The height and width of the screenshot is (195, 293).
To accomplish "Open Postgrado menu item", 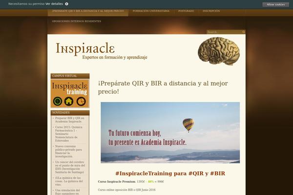I will pyautogui.click(x=186, y=11).
